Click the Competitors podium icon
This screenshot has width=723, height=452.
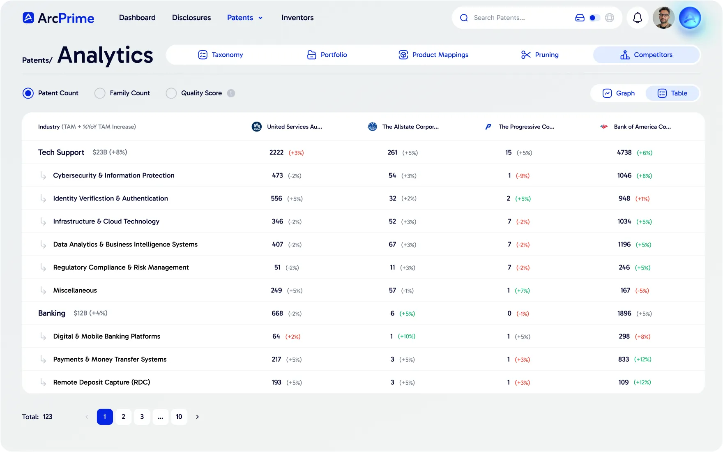tap(625, 55)
